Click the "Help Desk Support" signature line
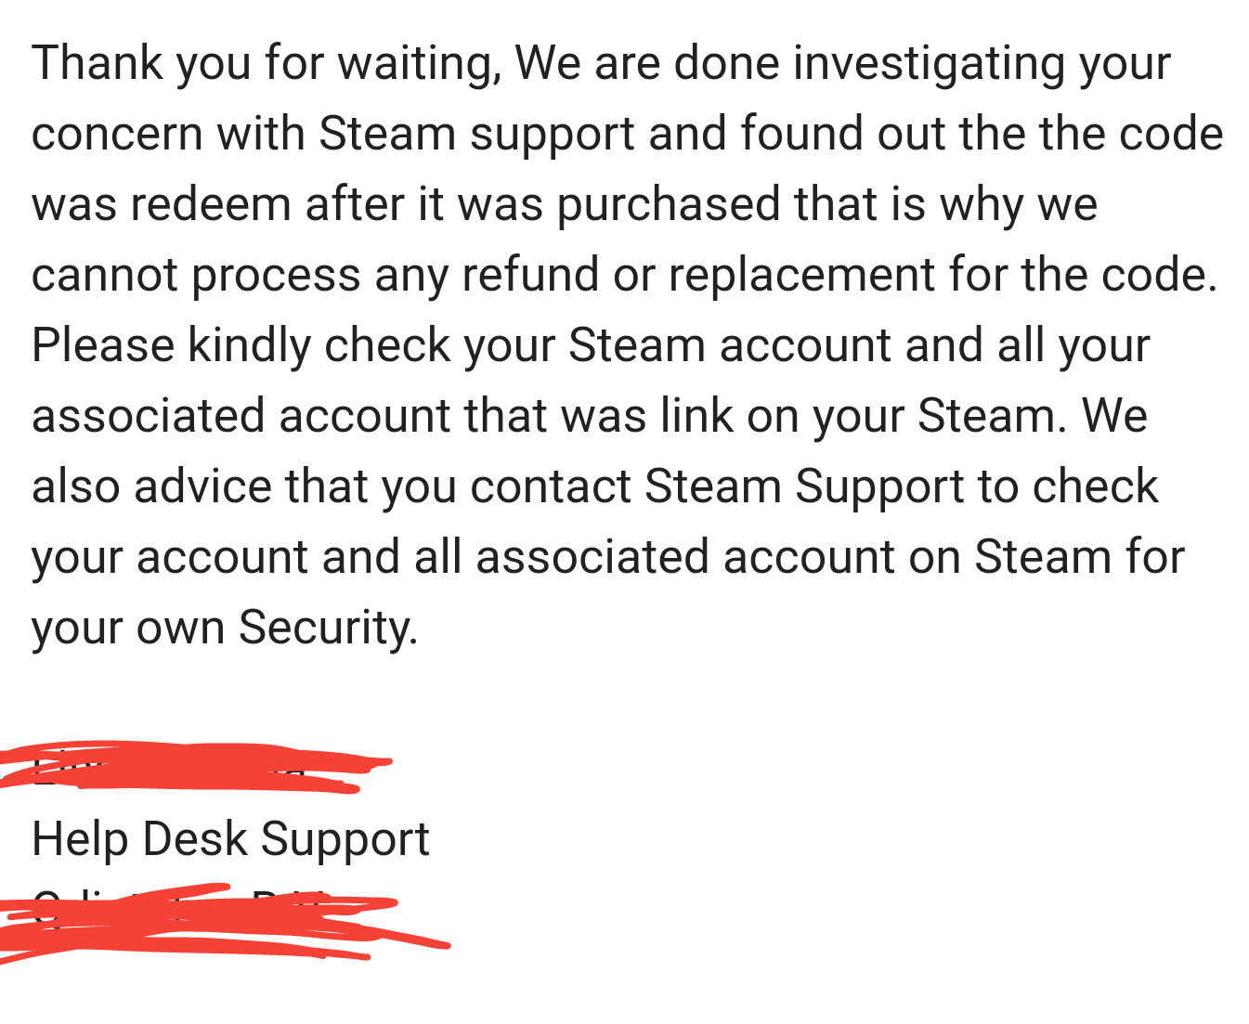This screenshot has height=1024, width=1249. [x=230, y=840]
